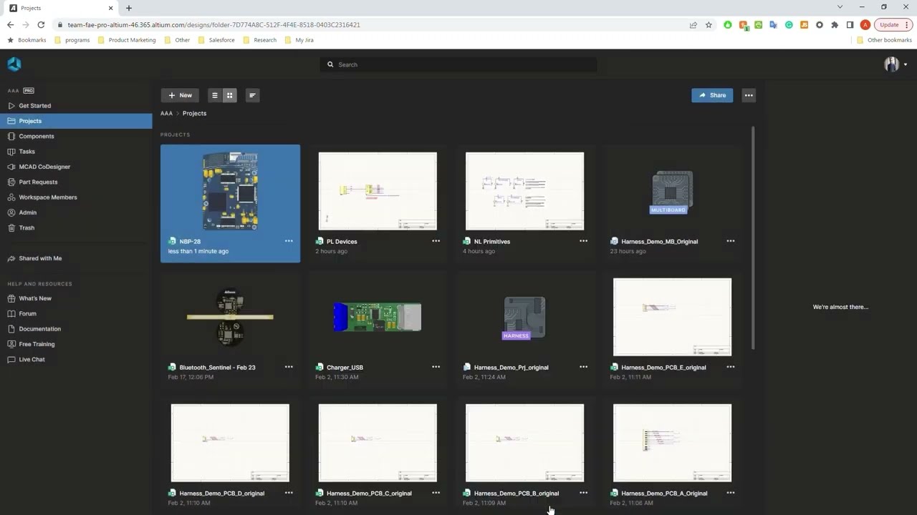Click the Altium 365 logo icon
This screenshot has width=917, height=515.
click(x=14, y=64)
